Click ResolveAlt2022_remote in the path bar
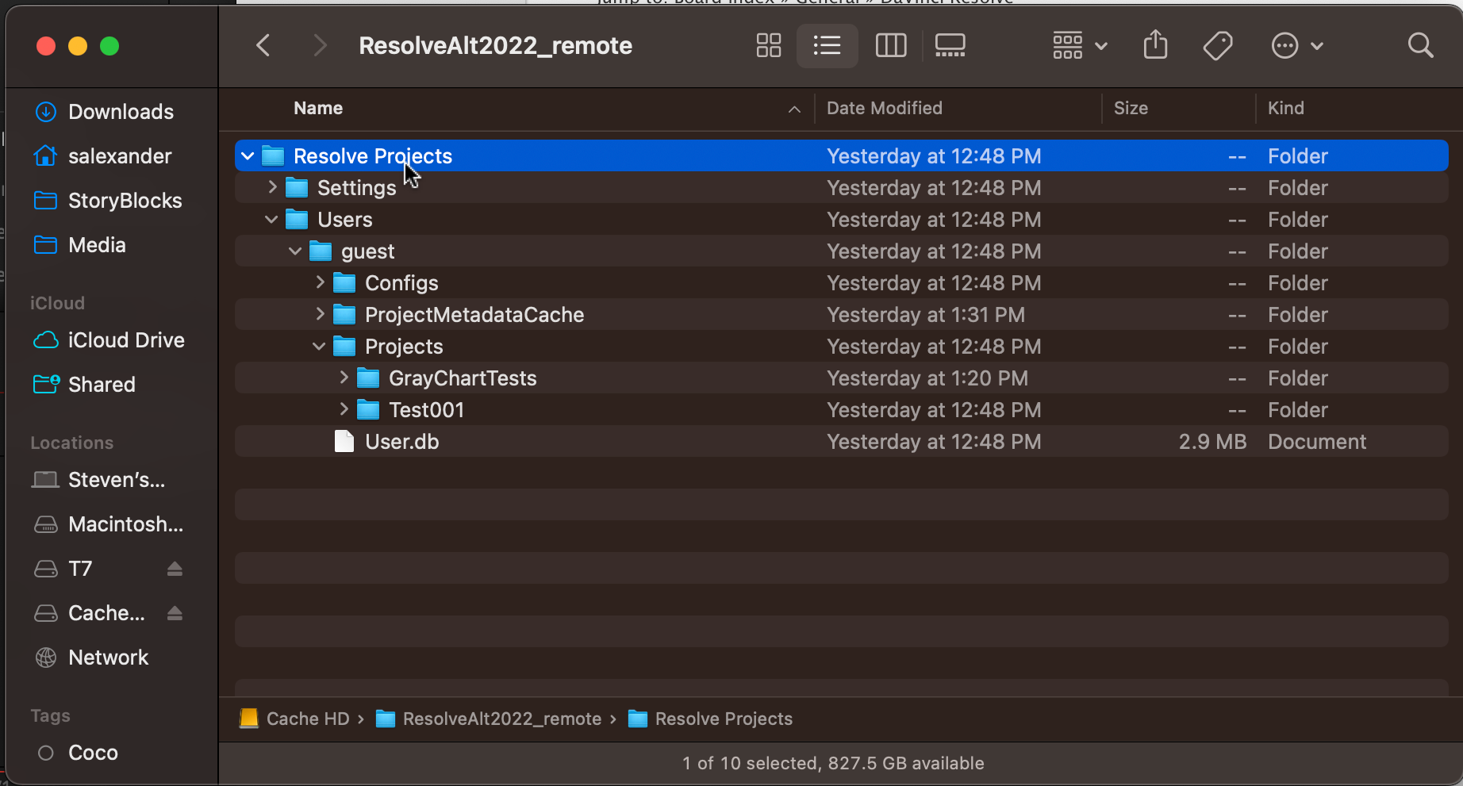The height and width of the screenshot is (786, 1463). coord(489,719)
